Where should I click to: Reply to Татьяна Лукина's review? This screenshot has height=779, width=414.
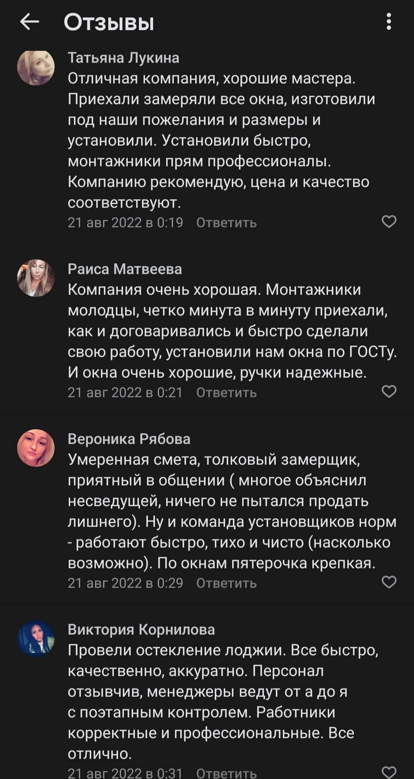[226, 222]
